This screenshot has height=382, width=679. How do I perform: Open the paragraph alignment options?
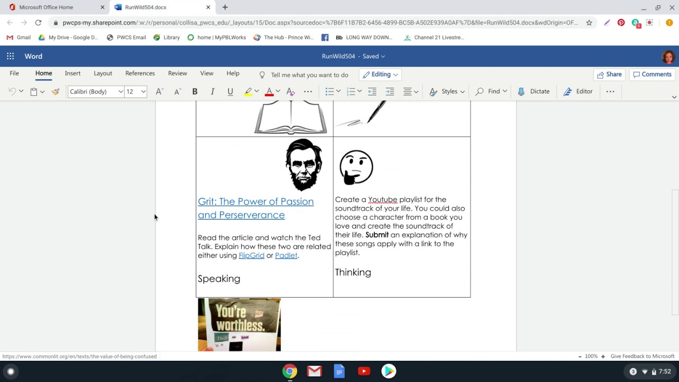point(411,92)
